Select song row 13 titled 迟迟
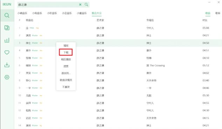 click(118, 118)
